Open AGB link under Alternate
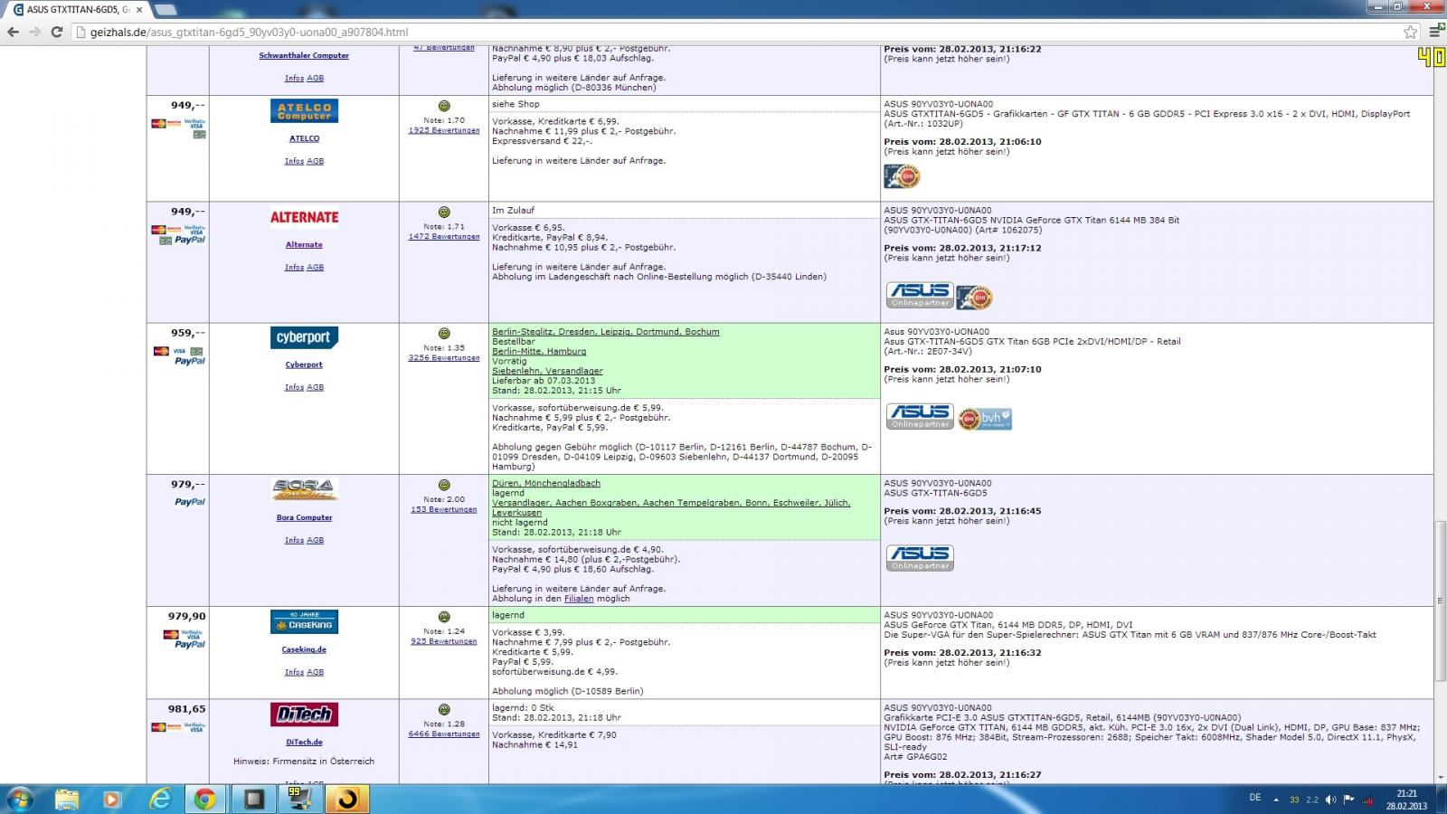 315,268
